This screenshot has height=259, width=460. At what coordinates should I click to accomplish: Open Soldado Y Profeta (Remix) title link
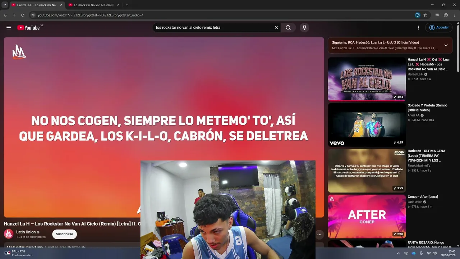pos(427,108)
